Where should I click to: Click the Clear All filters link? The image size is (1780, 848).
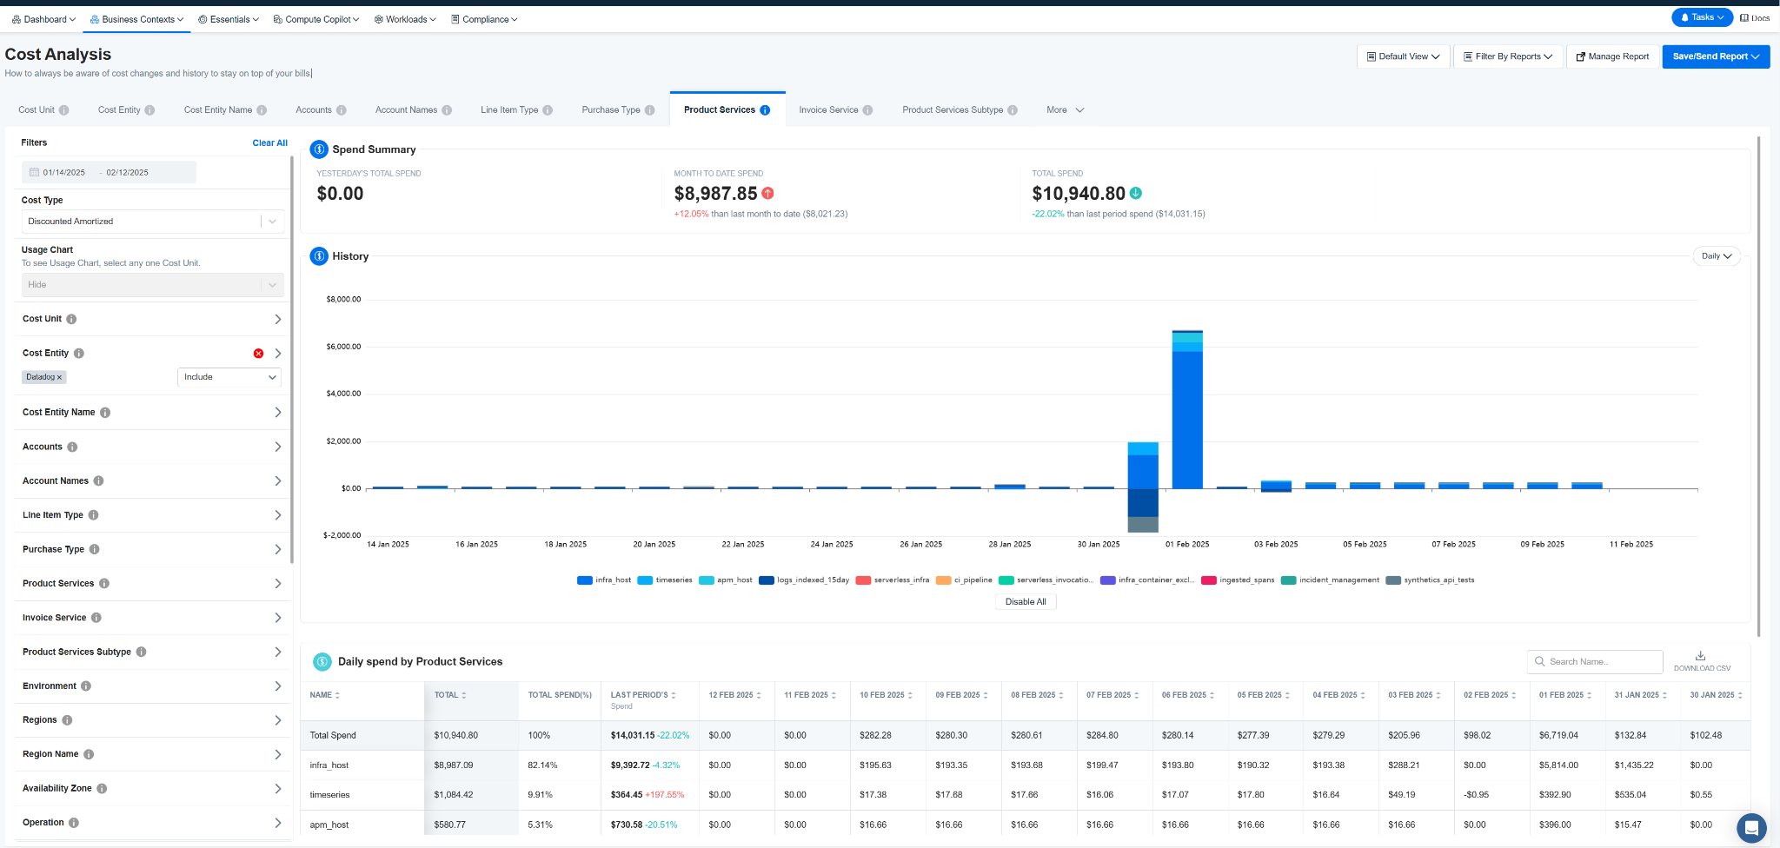click(x=269, y=143)
